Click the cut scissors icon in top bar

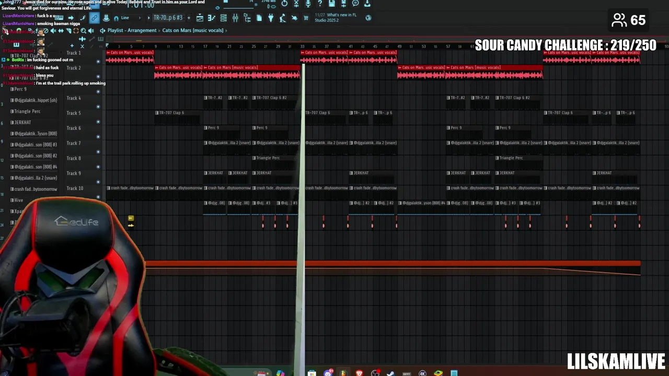click(296, 4)
